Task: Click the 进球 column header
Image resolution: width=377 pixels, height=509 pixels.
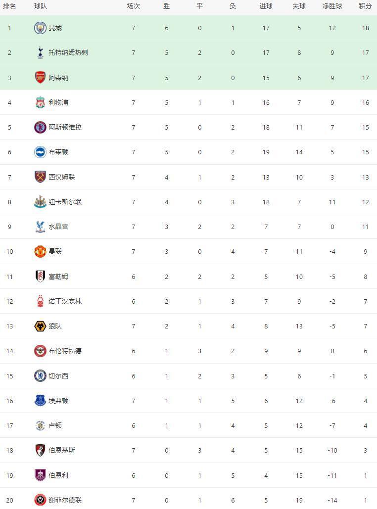Action: [x=266, y=6]
